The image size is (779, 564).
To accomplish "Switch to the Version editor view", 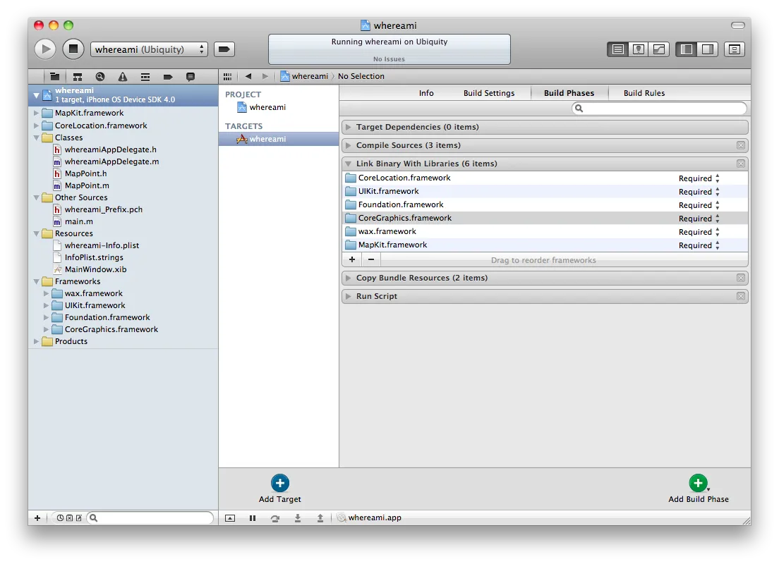I will tap(659, 49).
